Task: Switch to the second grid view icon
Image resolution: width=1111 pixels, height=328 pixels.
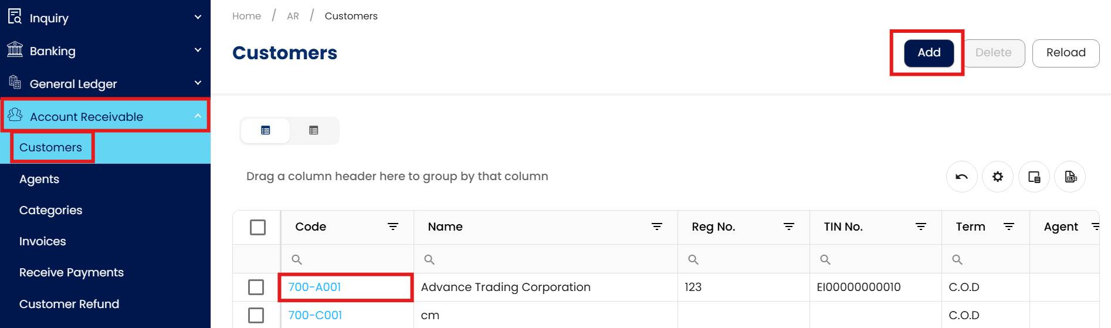Action: tap(314, 130)
